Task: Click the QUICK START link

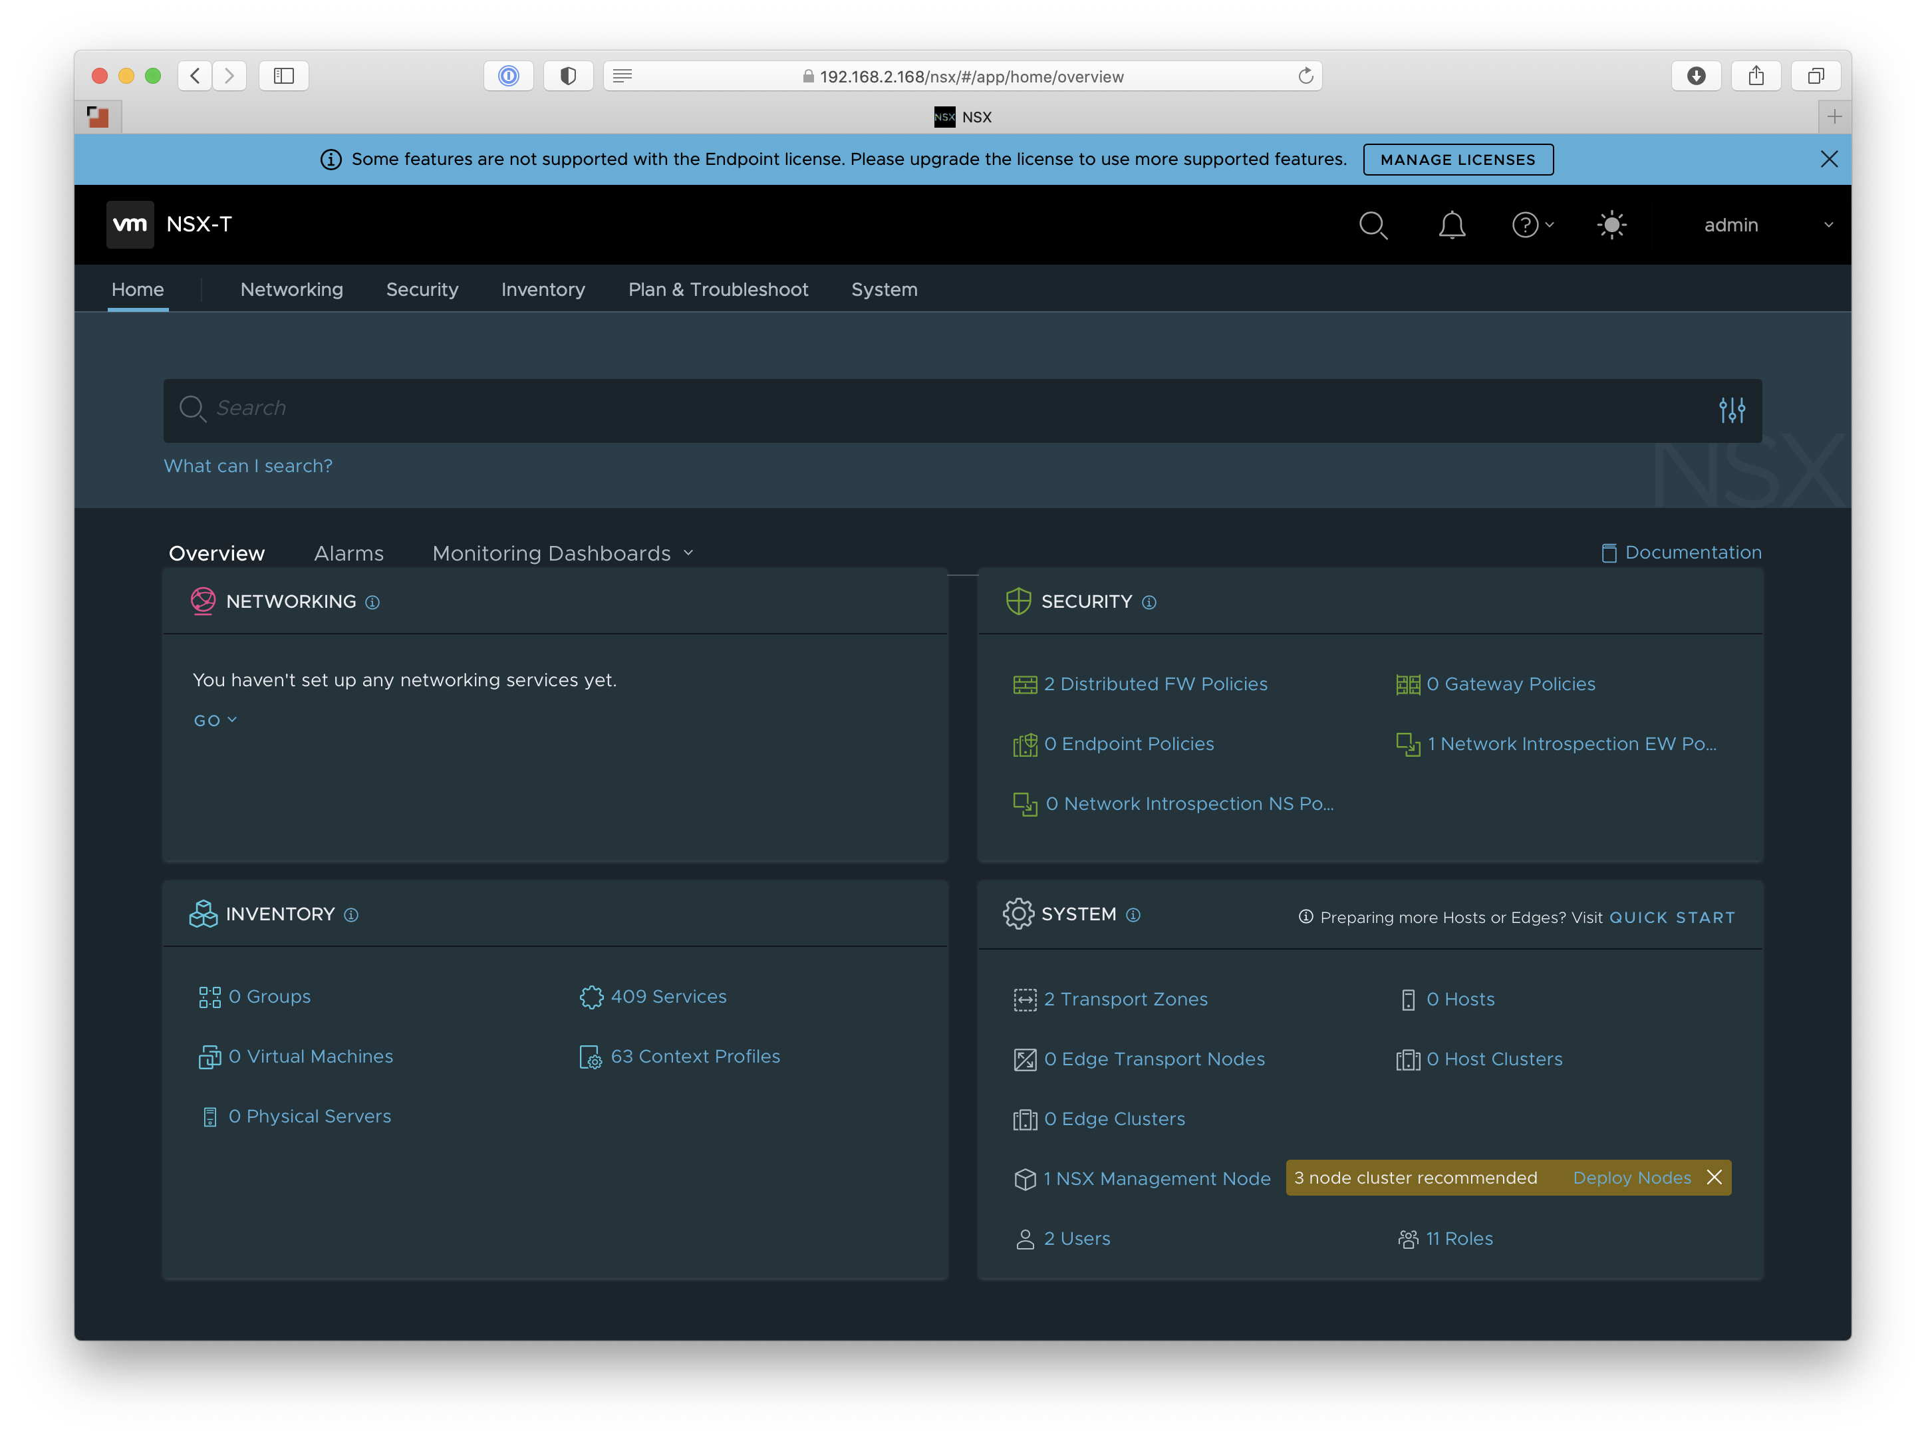Action: click(x=1672, y=918)
